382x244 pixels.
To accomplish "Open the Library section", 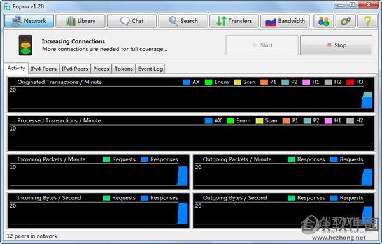I will coord(80,21).
